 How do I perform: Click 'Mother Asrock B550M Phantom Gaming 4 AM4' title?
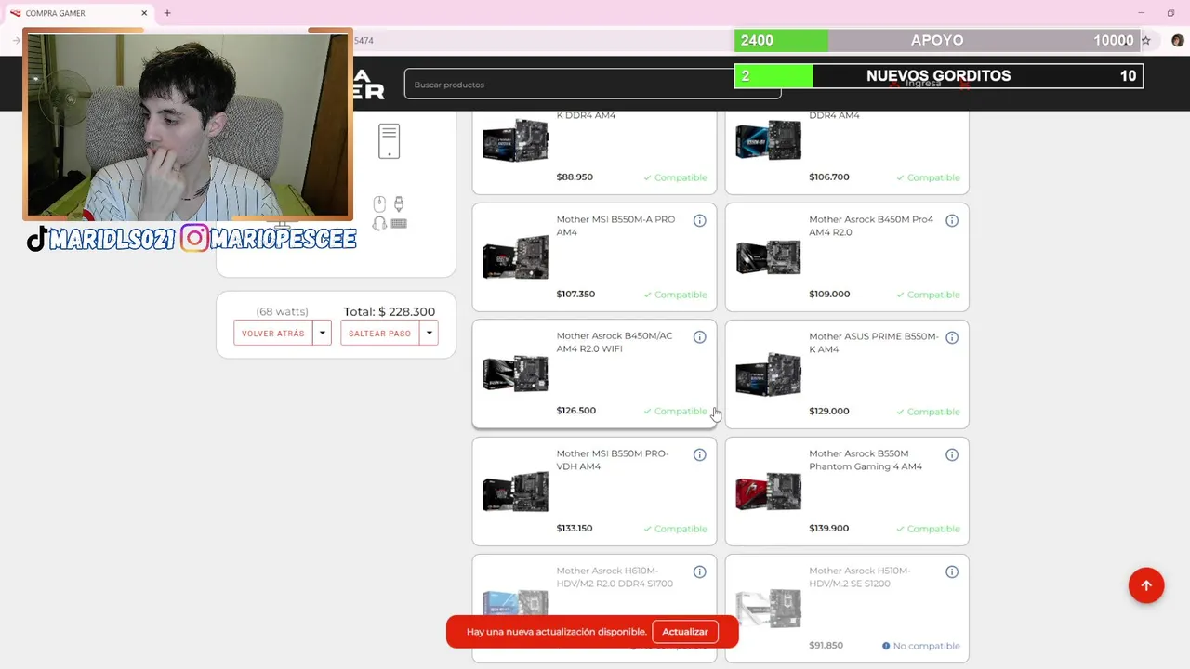[x=866, y=460]
